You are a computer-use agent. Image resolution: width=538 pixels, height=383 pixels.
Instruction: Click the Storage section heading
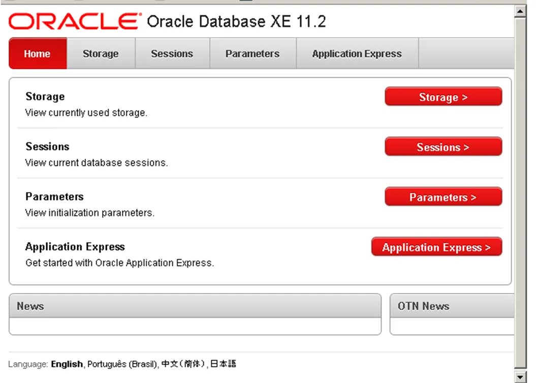pyautogui.click(x=45, y=97)
